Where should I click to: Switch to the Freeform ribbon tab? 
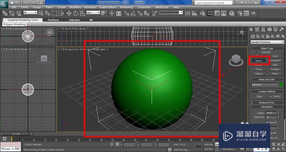[x=53, y=20]
